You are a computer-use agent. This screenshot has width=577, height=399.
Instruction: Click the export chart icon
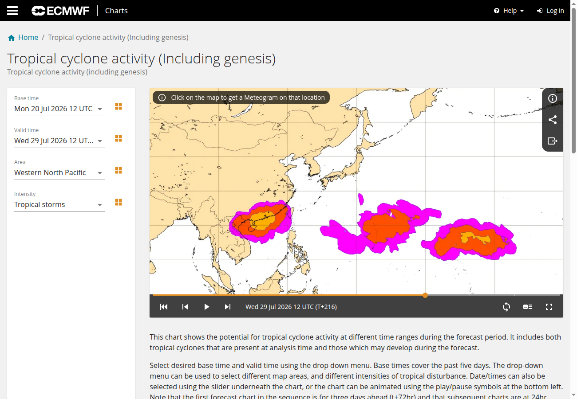click(553, 141)
